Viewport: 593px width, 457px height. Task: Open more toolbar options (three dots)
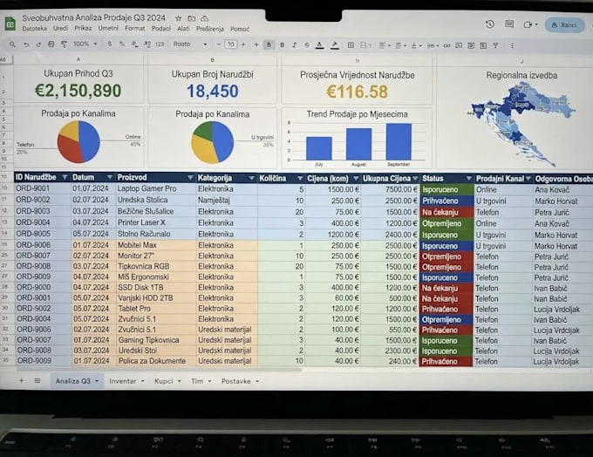click(x=512, y=45)
